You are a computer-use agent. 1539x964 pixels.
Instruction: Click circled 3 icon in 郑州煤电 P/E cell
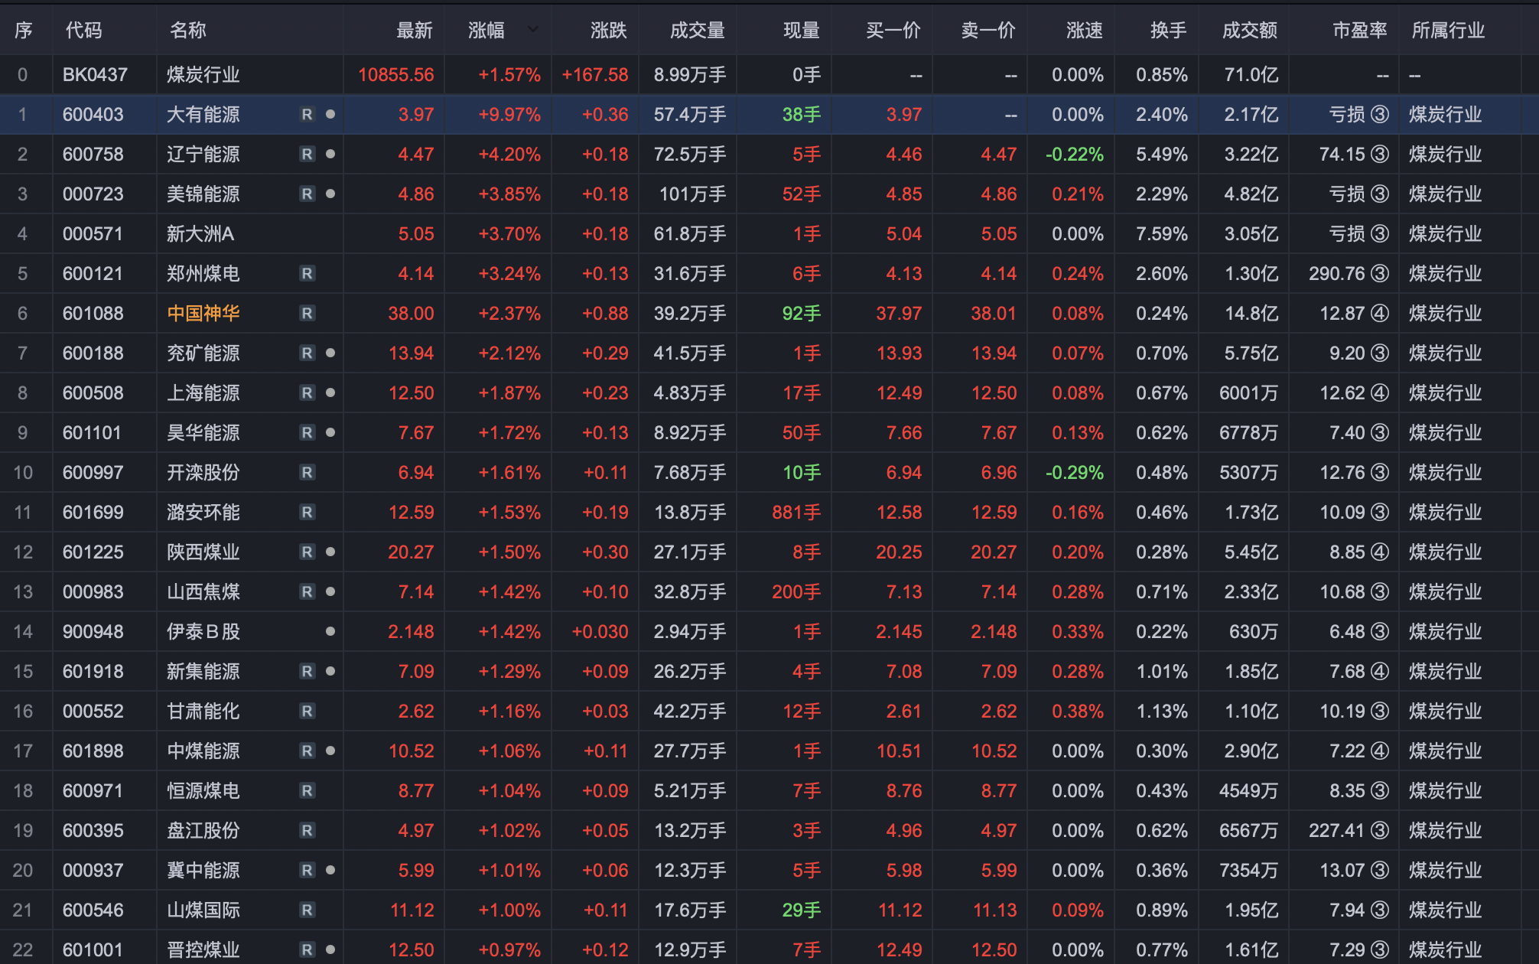[1380, 274]
